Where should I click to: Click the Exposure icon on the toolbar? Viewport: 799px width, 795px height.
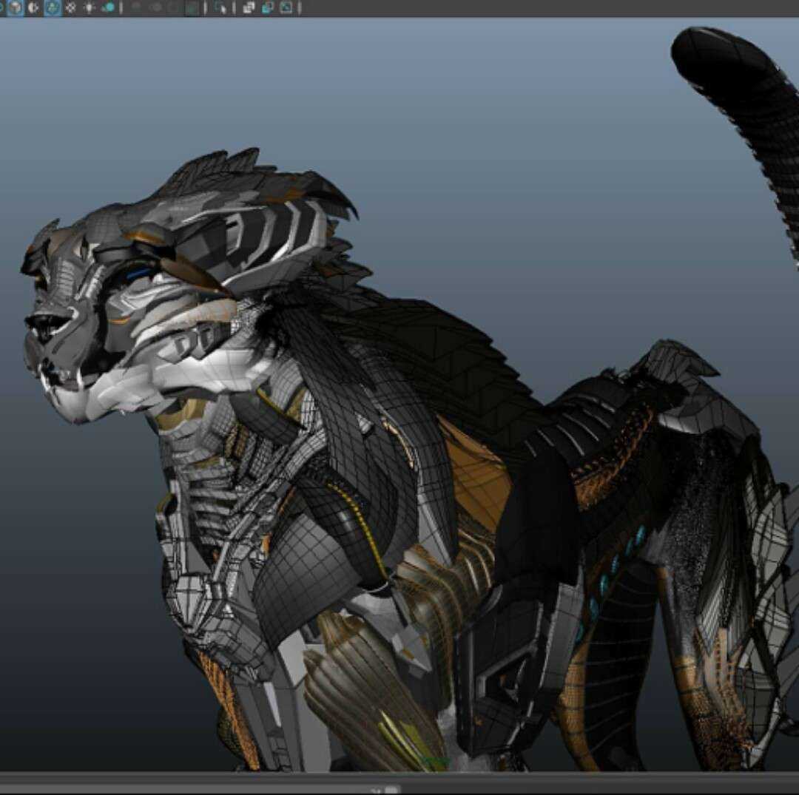248,7
